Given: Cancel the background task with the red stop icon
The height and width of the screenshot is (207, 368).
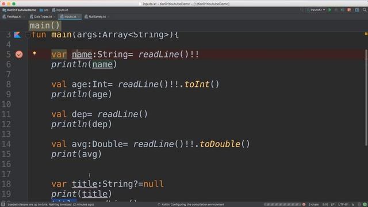Looking at the screenshot, I should click(304, 205).
